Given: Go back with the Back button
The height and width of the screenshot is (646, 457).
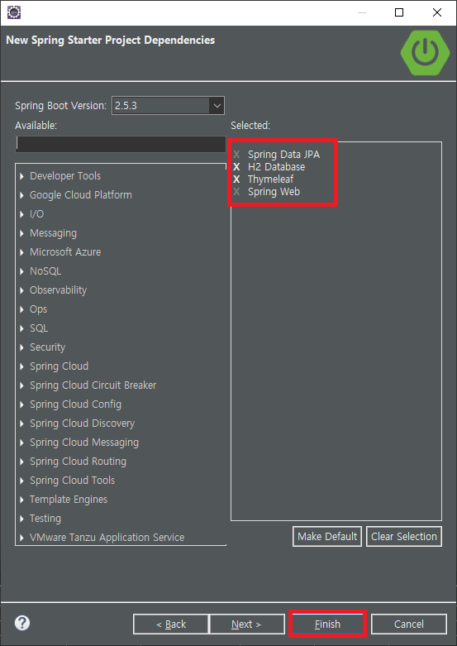Looking at the screenshot, I should click(x=171, y=624).
